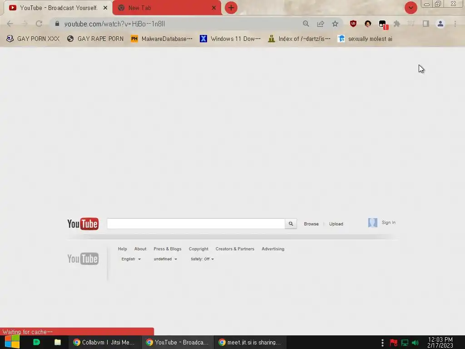Image resolution: width=465 pixels, height=349 pixels.
Task: Expand the English language dropdown
Action: tap(131, 259)
